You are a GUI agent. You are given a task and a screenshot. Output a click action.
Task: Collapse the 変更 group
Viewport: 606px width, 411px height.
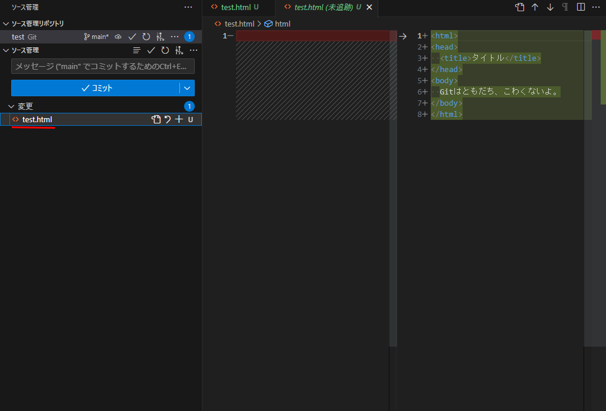pos(11,106)
